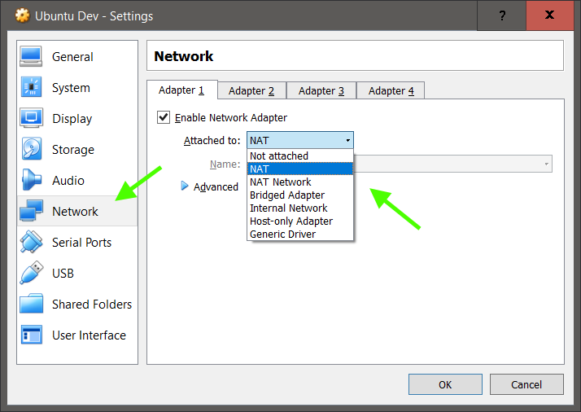Click the settings gear icon in title bar

22,15
